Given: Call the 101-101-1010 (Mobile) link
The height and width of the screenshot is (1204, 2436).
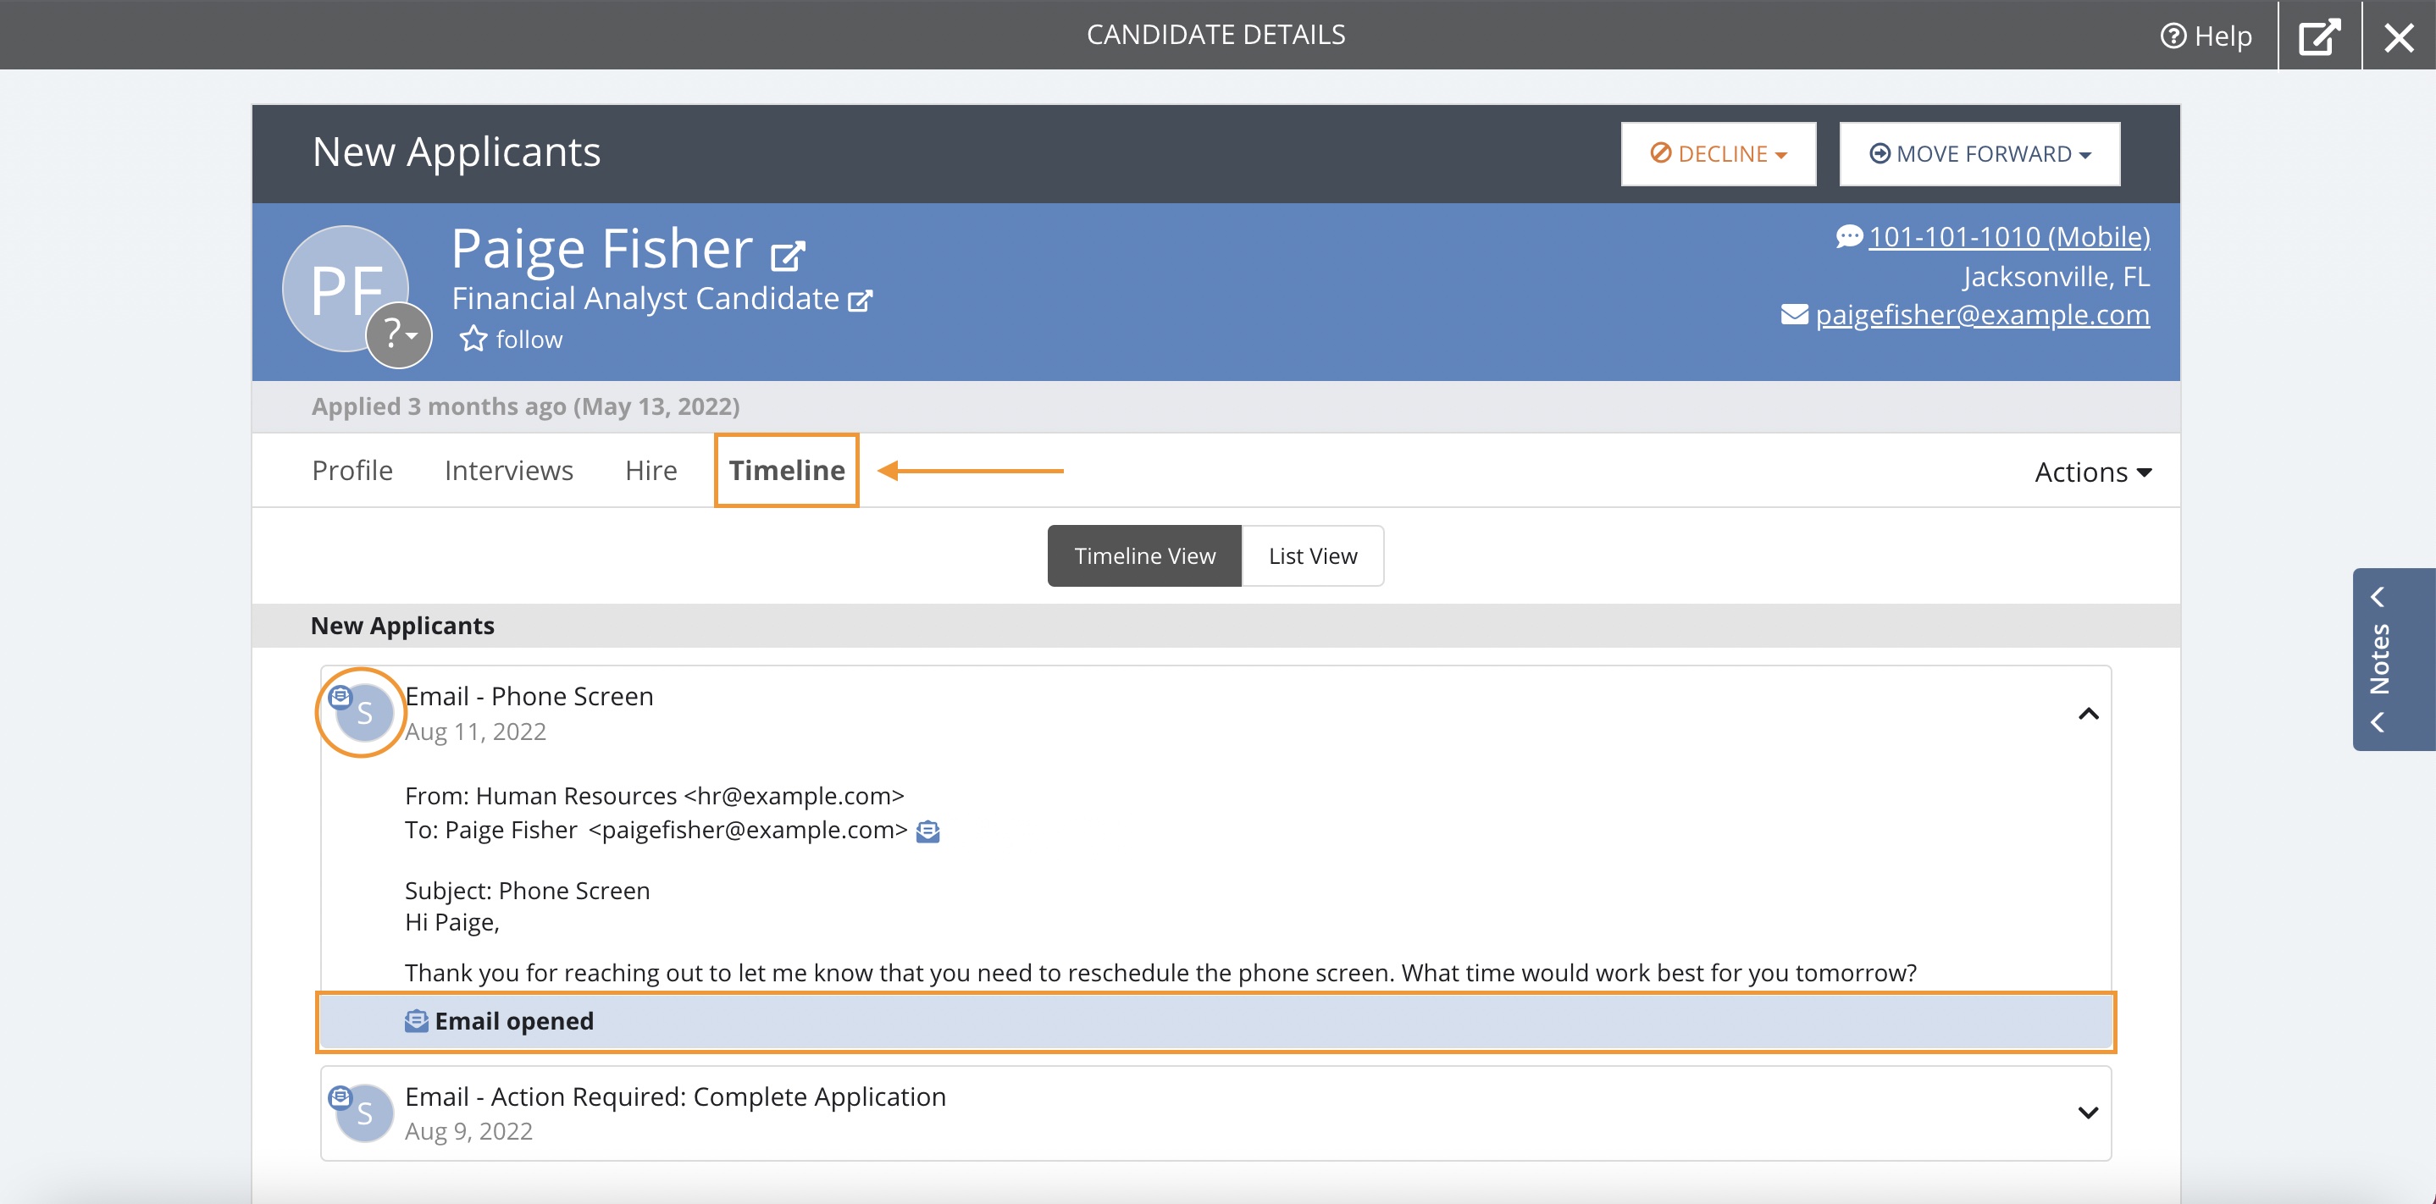Looking at the screenshot, I should pyautogui.click(x=2008, y=236).
